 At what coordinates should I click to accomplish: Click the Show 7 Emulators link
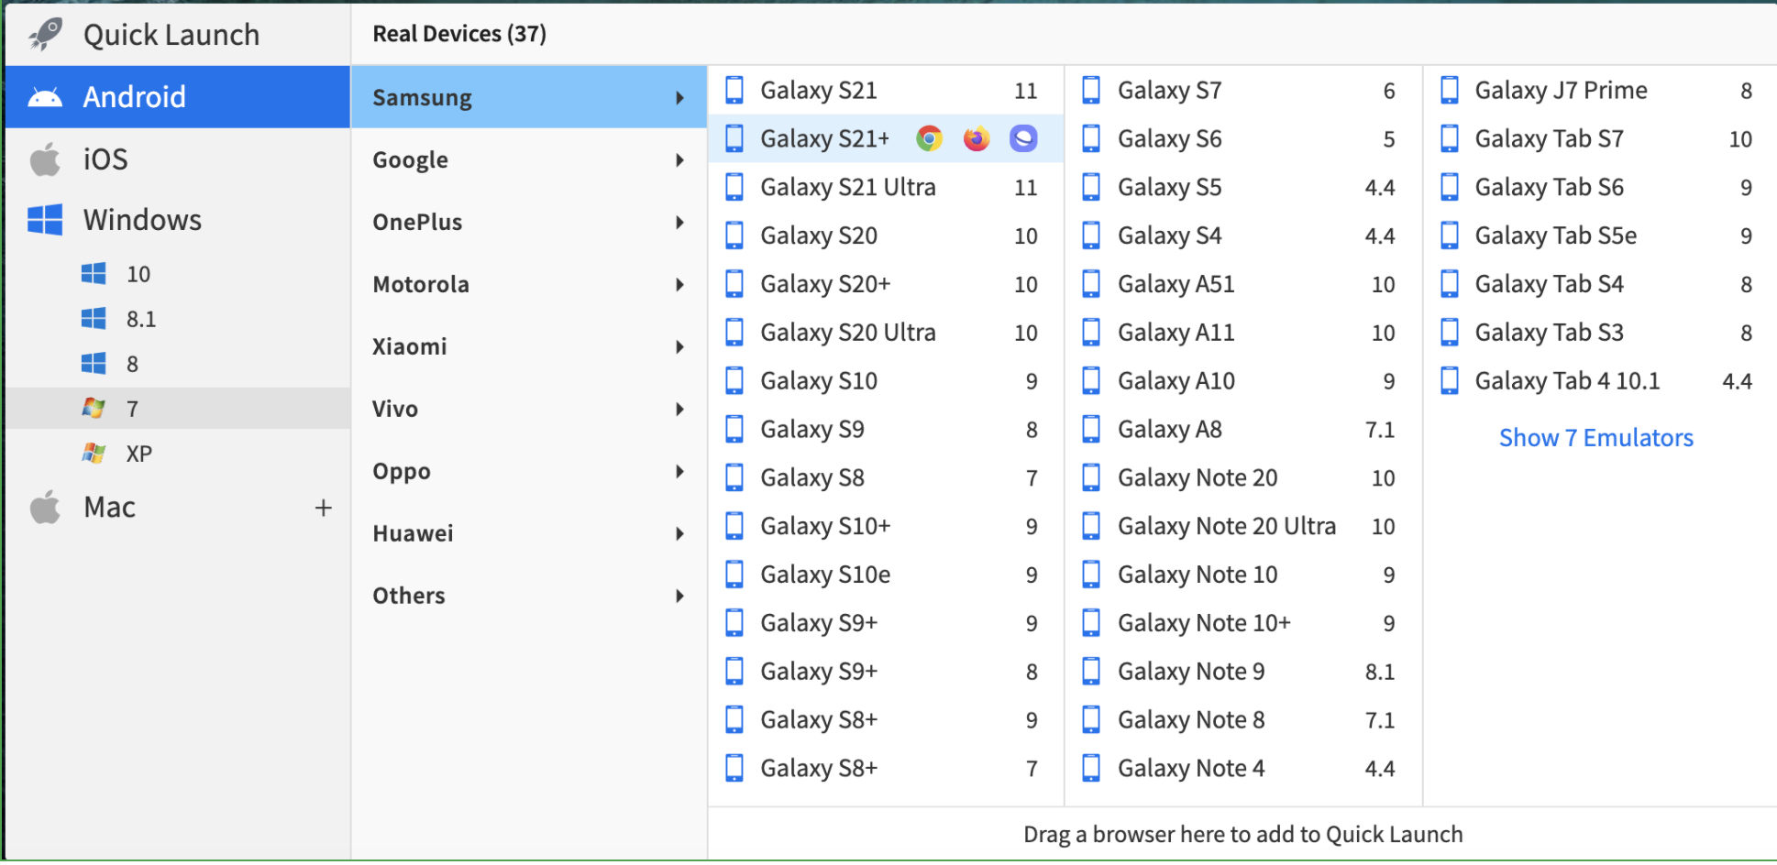coord(1595,437)
